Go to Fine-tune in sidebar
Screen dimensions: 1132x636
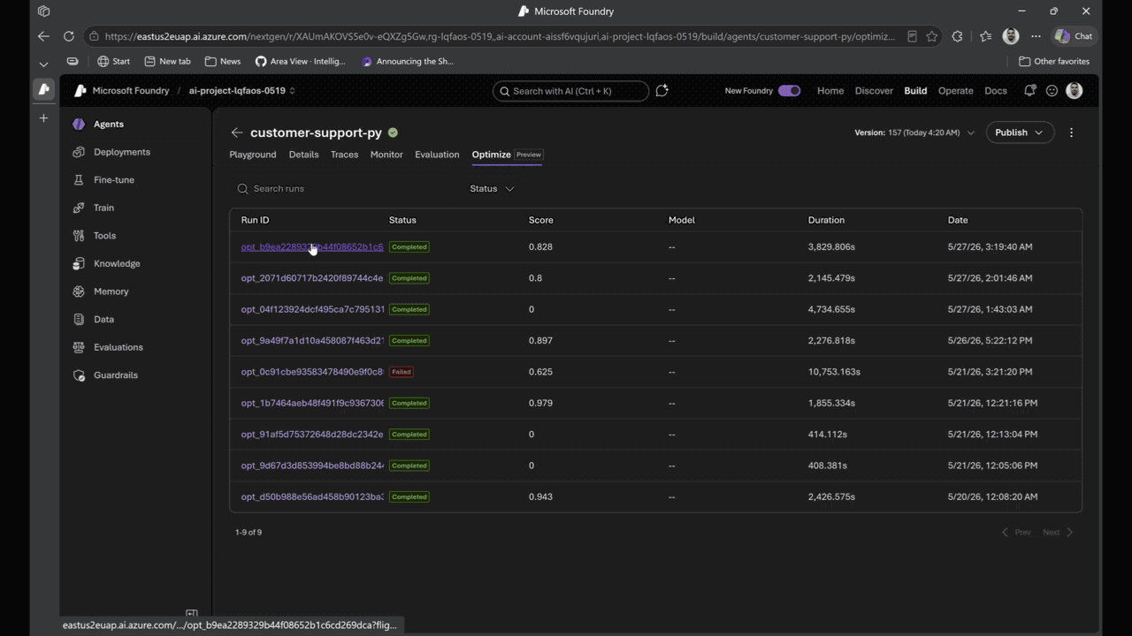tap(113, 180)
